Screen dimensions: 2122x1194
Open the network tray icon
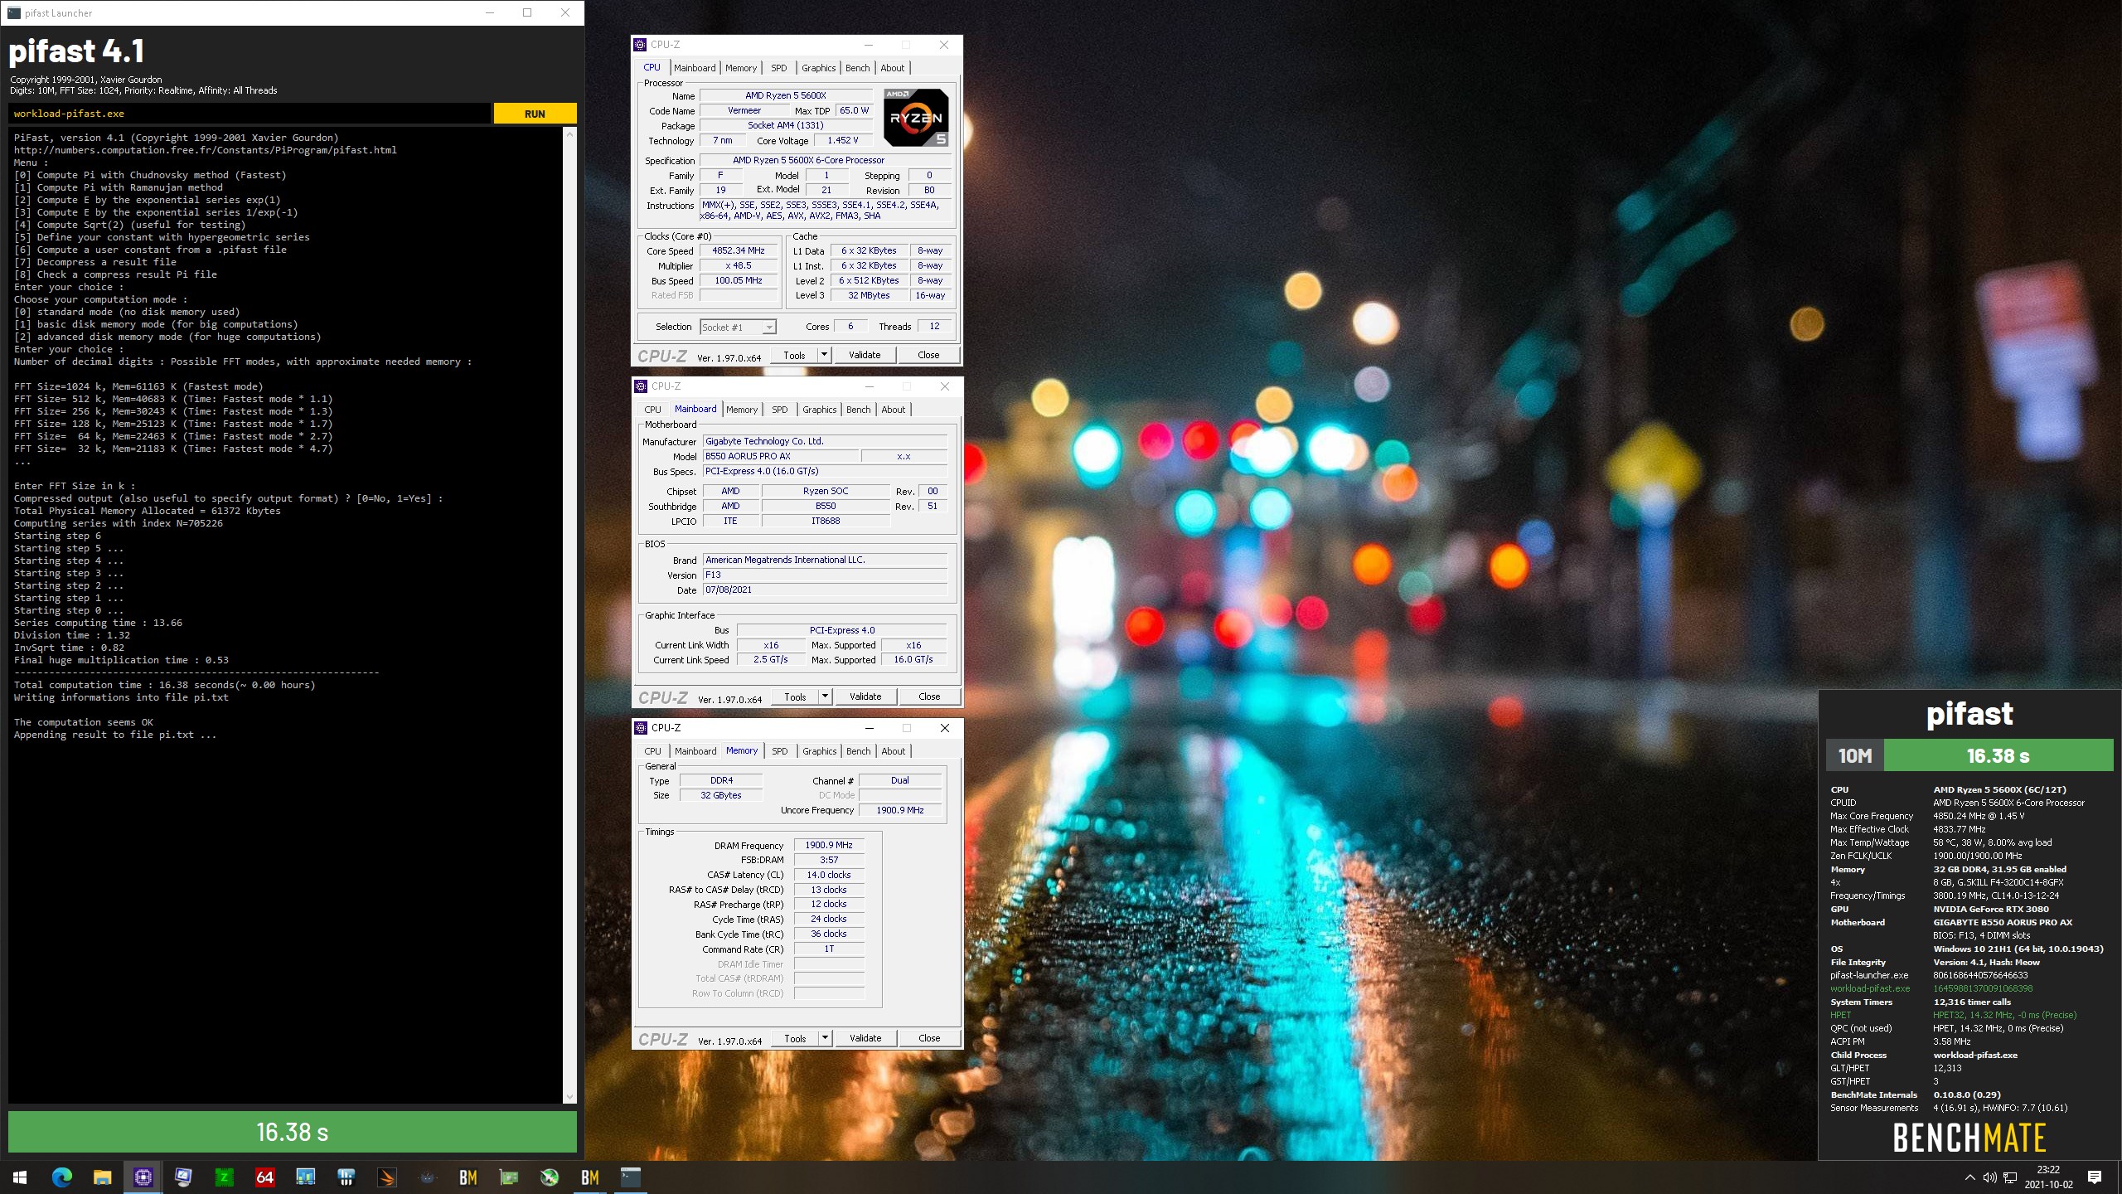2010,1177
